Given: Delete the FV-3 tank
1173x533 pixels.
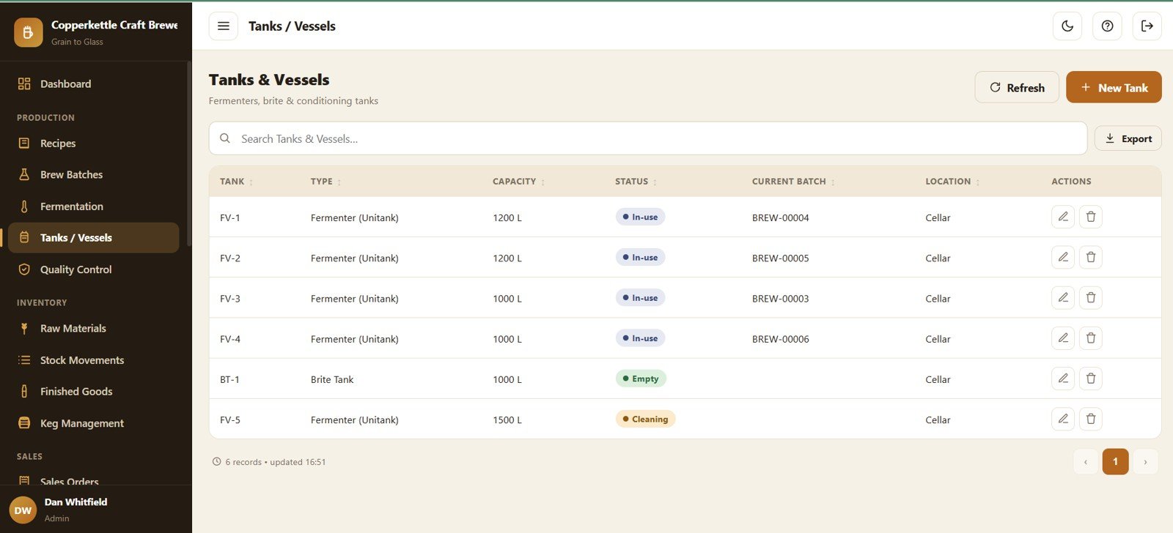Looking at the screenshot, I should click(x=1091, y=297).
